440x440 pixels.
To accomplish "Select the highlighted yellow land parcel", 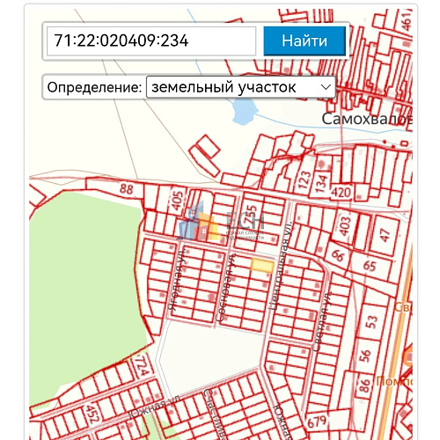I will point(262,266).
